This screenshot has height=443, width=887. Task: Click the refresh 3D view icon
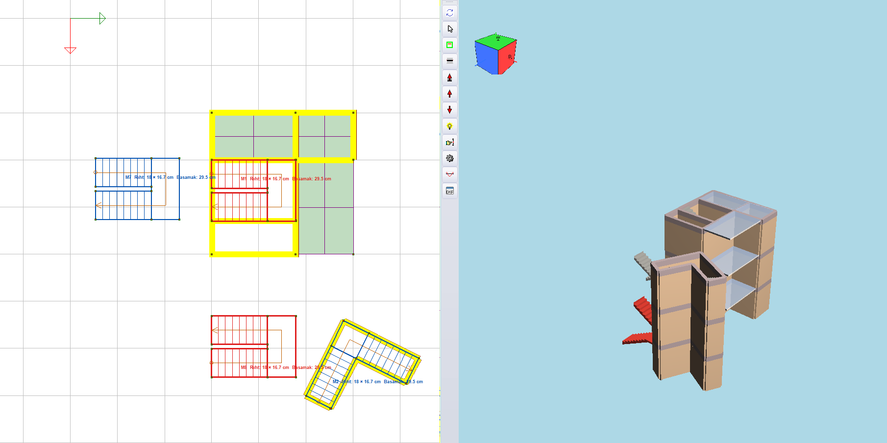pyautogui.click(x=449, y=13)
